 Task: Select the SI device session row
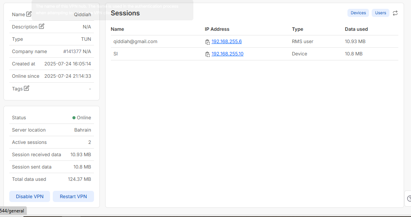point(116,54)
